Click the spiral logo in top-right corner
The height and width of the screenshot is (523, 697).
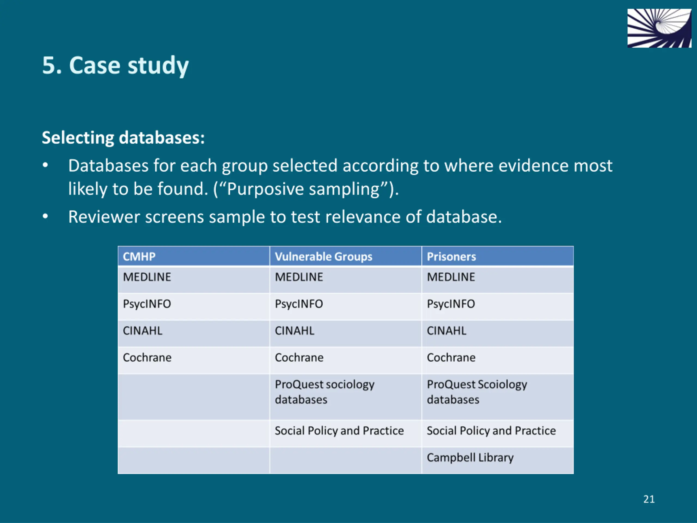pyautogui.click(x=659, y=28)
